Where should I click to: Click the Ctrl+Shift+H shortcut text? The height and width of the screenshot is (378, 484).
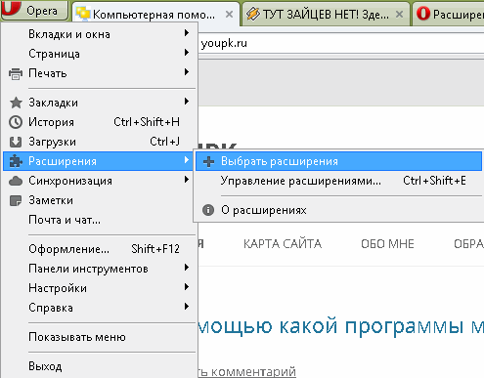point(147,122)
